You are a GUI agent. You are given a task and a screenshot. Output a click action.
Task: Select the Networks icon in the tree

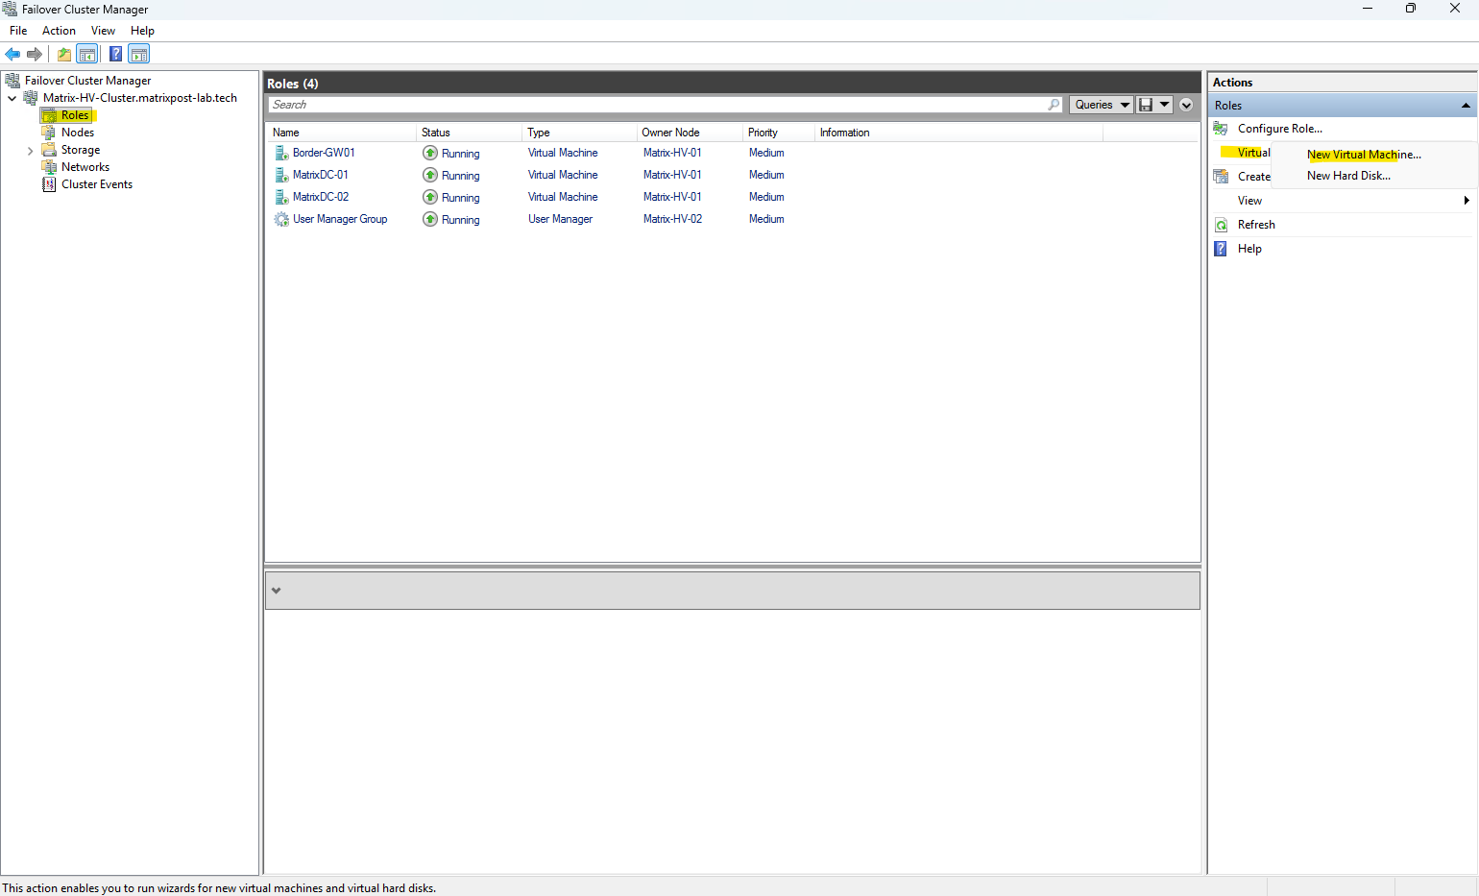(x=49, y=167)
